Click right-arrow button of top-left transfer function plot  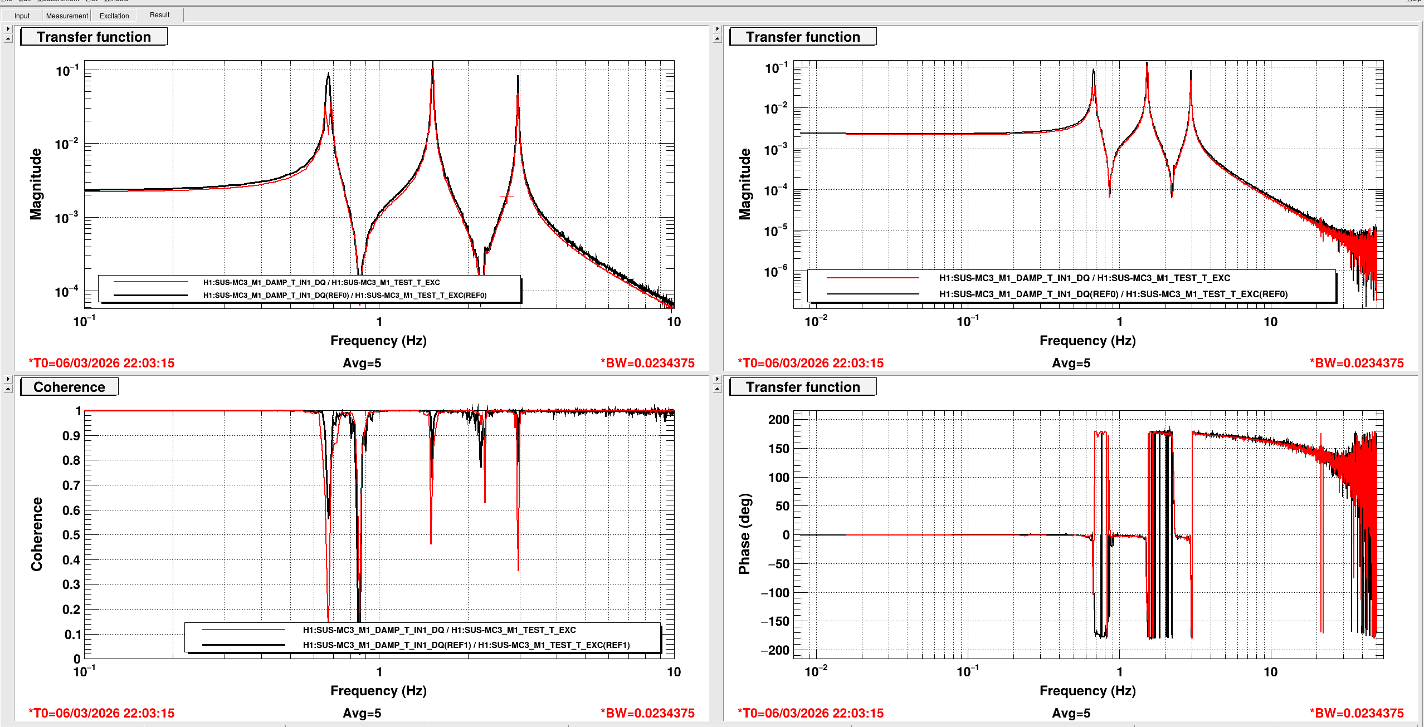(x=8, y=28)
